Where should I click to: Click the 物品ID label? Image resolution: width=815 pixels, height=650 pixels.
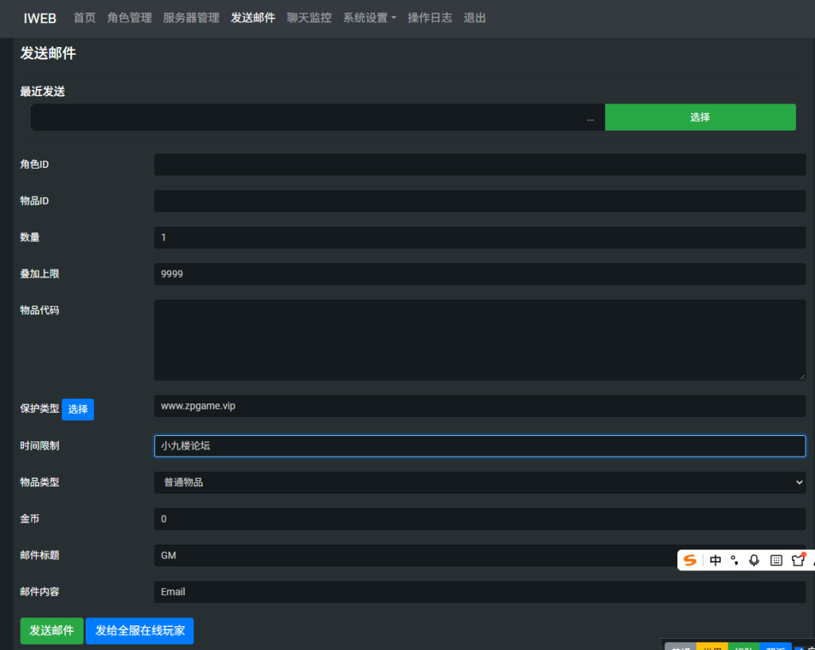34,200
